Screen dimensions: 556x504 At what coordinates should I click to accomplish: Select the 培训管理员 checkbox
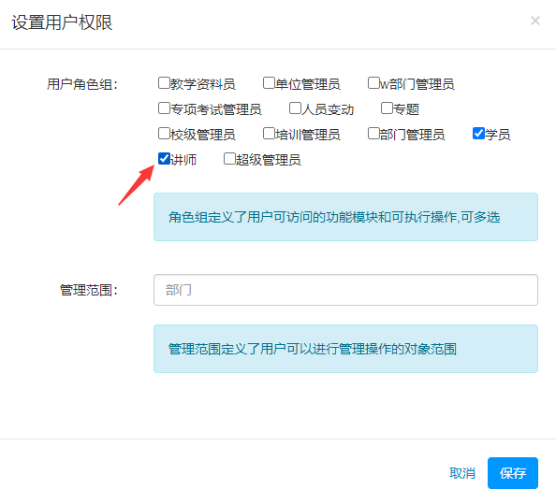point(269,134)
